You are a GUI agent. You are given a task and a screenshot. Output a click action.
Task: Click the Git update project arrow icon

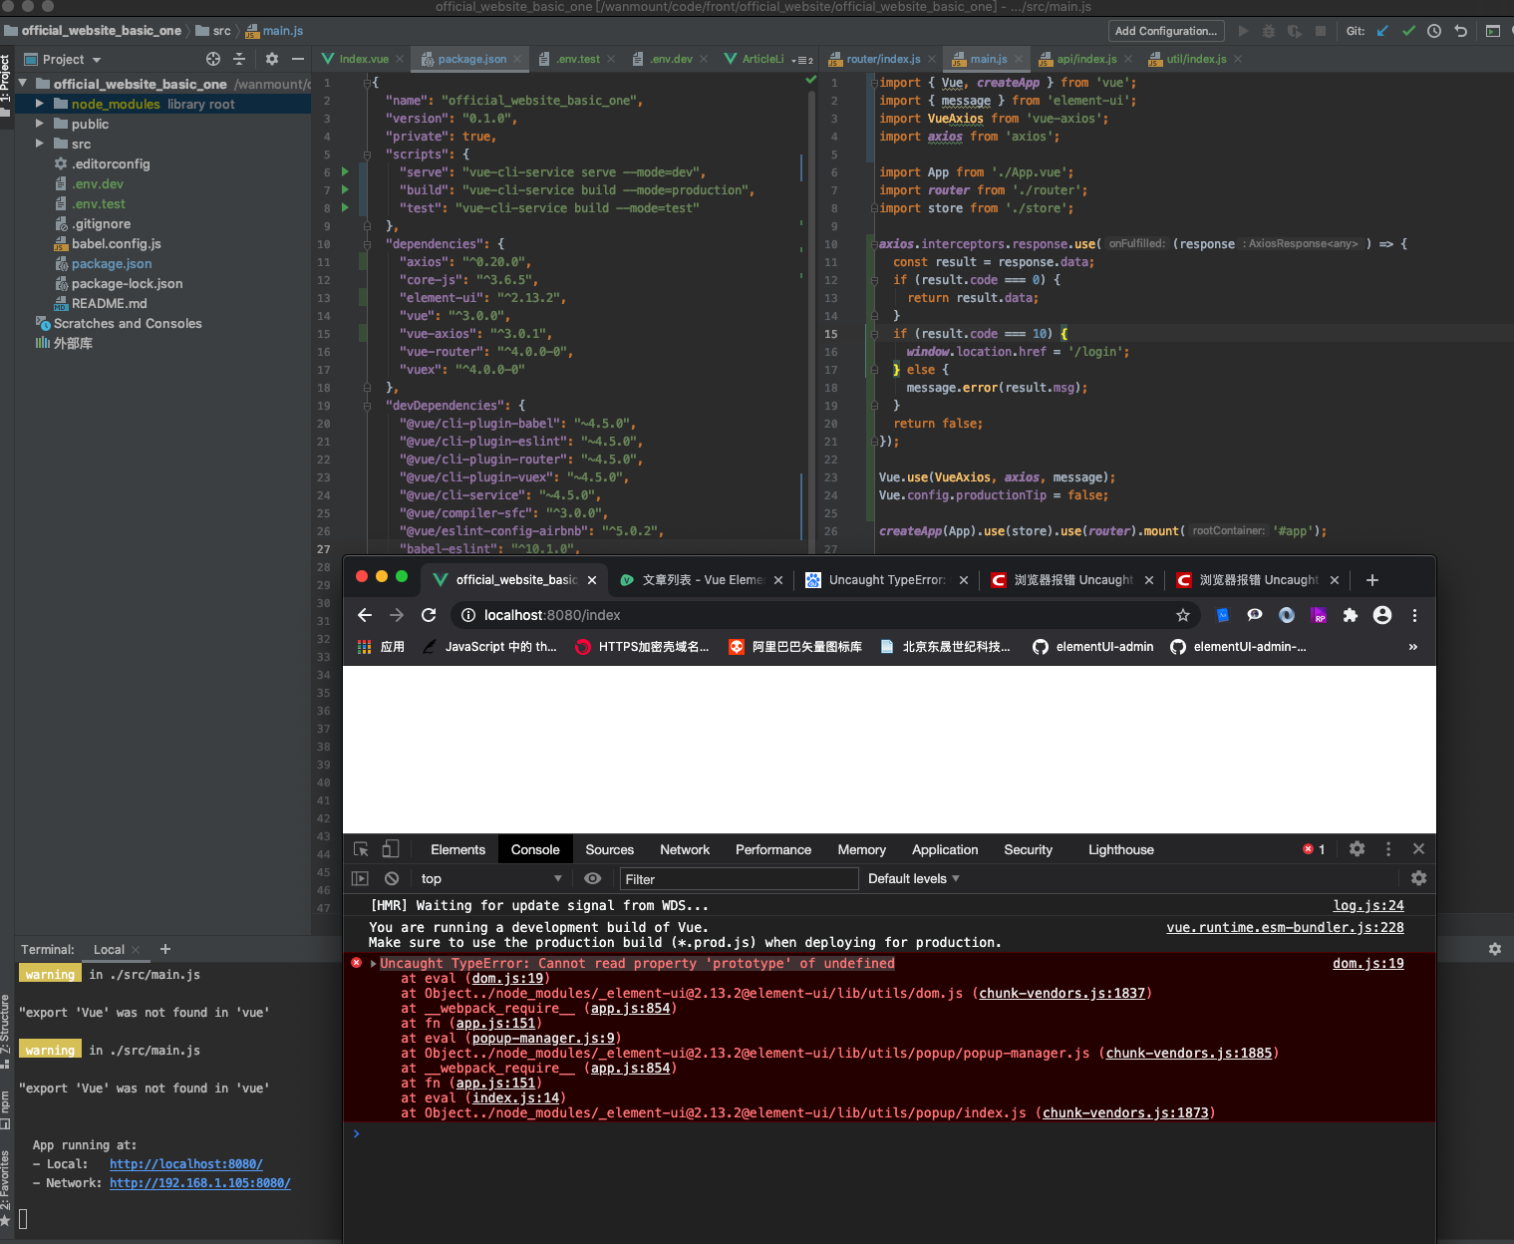(1382, 31)
